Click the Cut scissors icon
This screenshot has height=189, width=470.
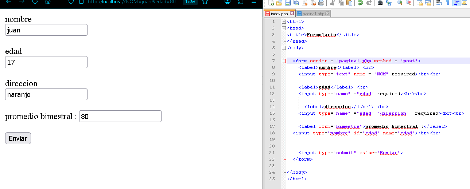point(332,3)
